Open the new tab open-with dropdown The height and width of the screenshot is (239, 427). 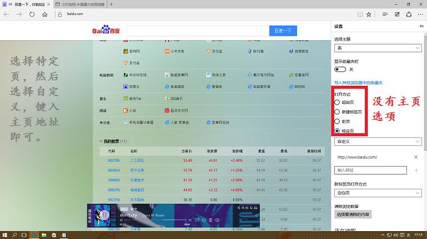click(x=378, y=193)
